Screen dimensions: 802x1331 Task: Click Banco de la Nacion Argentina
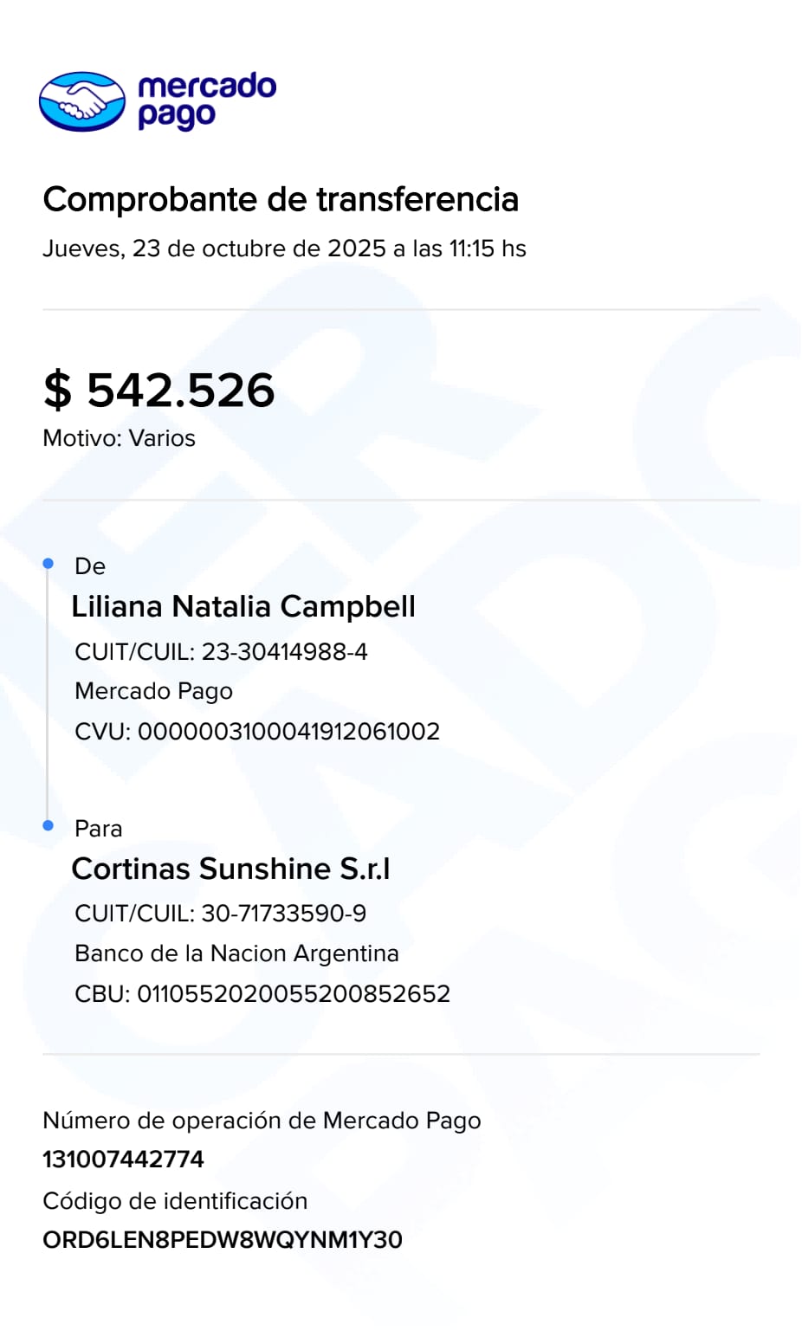[236, 953]
